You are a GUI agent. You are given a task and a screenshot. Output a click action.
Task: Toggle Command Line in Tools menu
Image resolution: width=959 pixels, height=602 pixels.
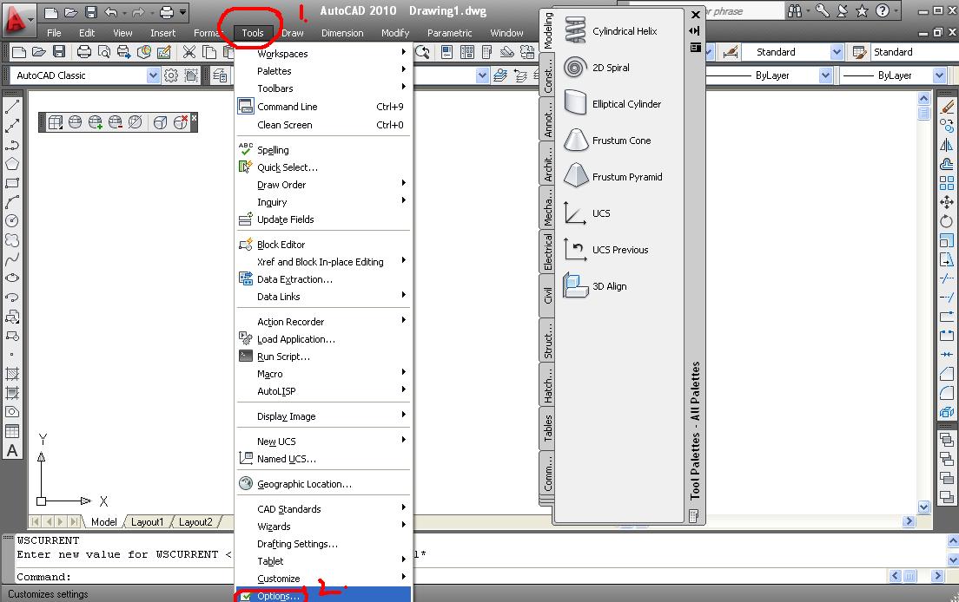point(323,107)
